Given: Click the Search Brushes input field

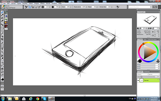Looking at the screenshot, I should point(140,7).
